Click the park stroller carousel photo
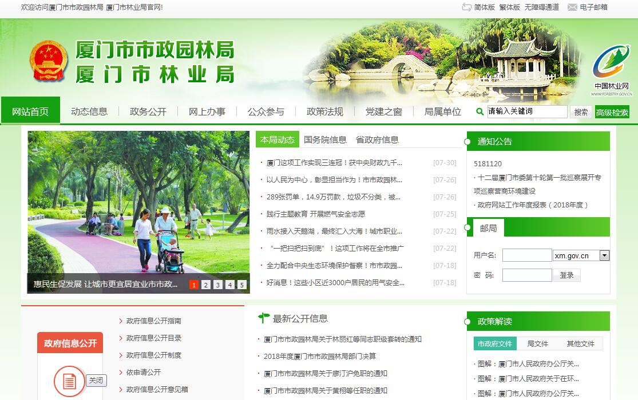Screen dimensions: 638x400 pyautogui.click(x=138, y=206)
